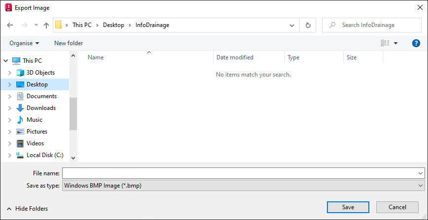The image size is (428, 220).
Task: Expand the Music tree node
Action: (9, 120)
